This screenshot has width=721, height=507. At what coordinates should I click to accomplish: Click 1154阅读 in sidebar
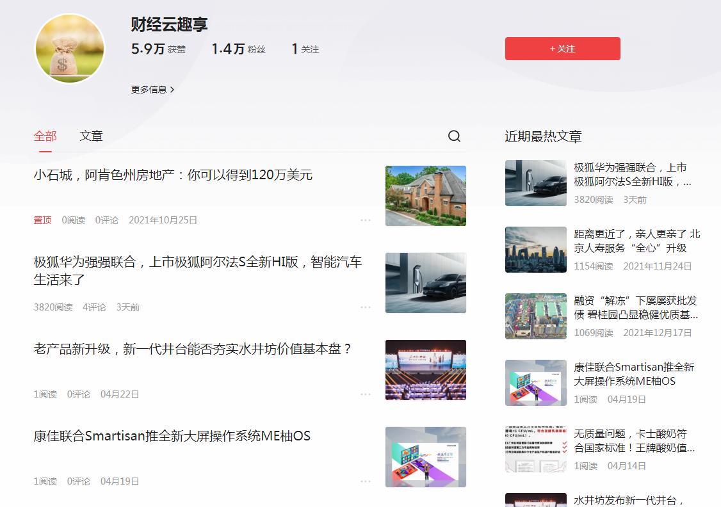pos(593,266)
